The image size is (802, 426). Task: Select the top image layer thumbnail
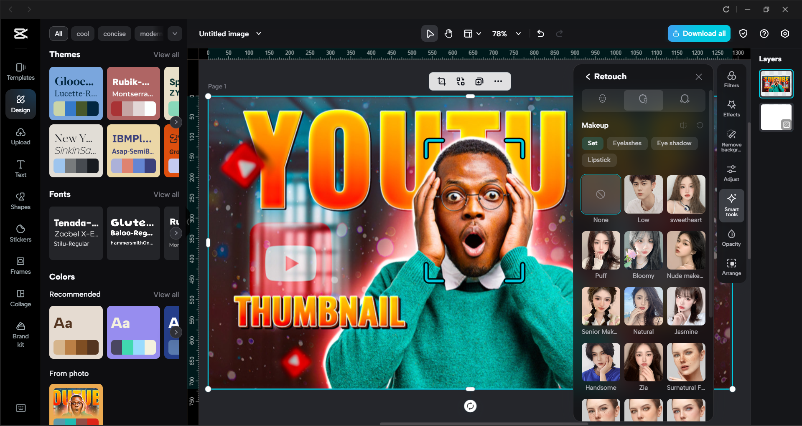[x=776, y=83]
